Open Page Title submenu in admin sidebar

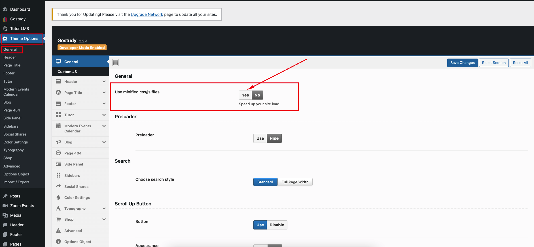coord(12,65)
